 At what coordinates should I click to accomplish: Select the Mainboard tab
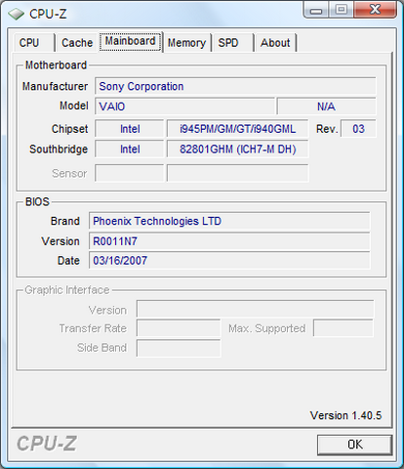[131, 41]
